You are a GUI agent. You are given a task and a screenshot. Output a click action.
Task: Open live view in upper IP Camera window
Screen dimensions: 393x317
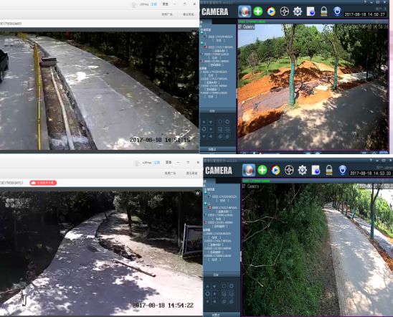[x=245, y=11]
